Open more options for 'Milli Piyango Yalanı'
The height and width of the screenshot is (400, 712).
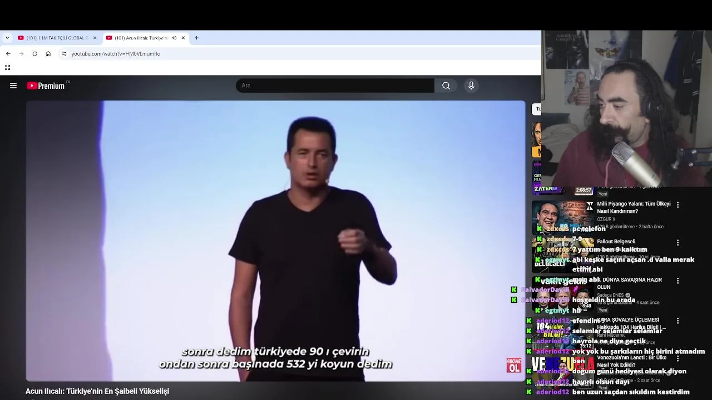tap(678, 204)
